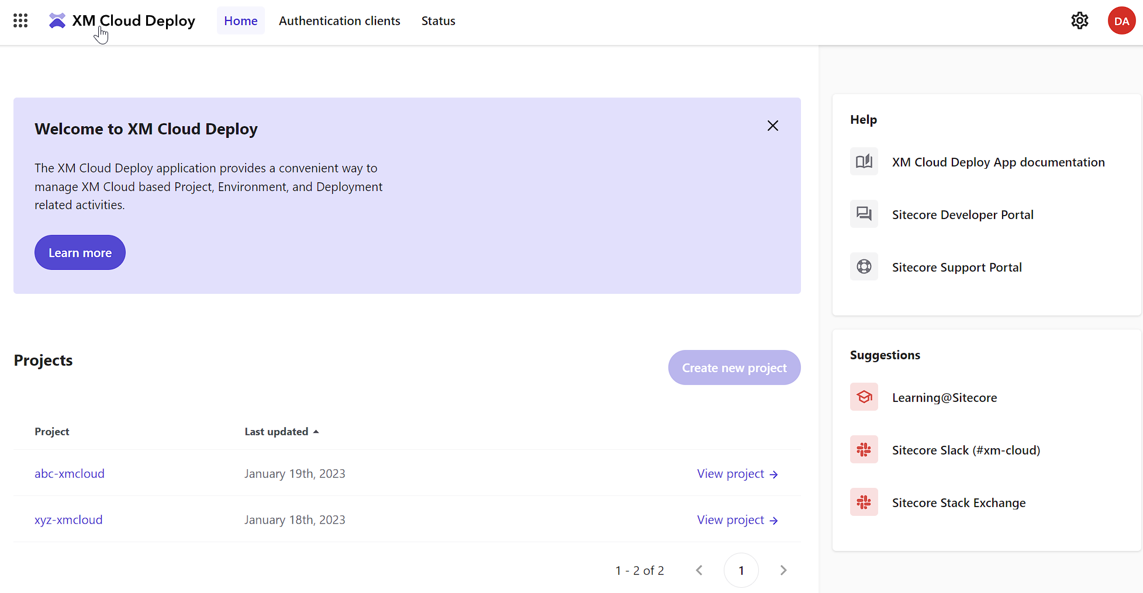The width and height of the screenshot is (1143, 593).
Task: Sort by Last updated column
Action: (x=282, y=431)
